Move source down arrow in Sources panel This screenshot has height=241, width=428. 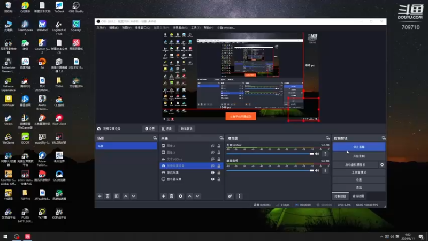[197, 196]
